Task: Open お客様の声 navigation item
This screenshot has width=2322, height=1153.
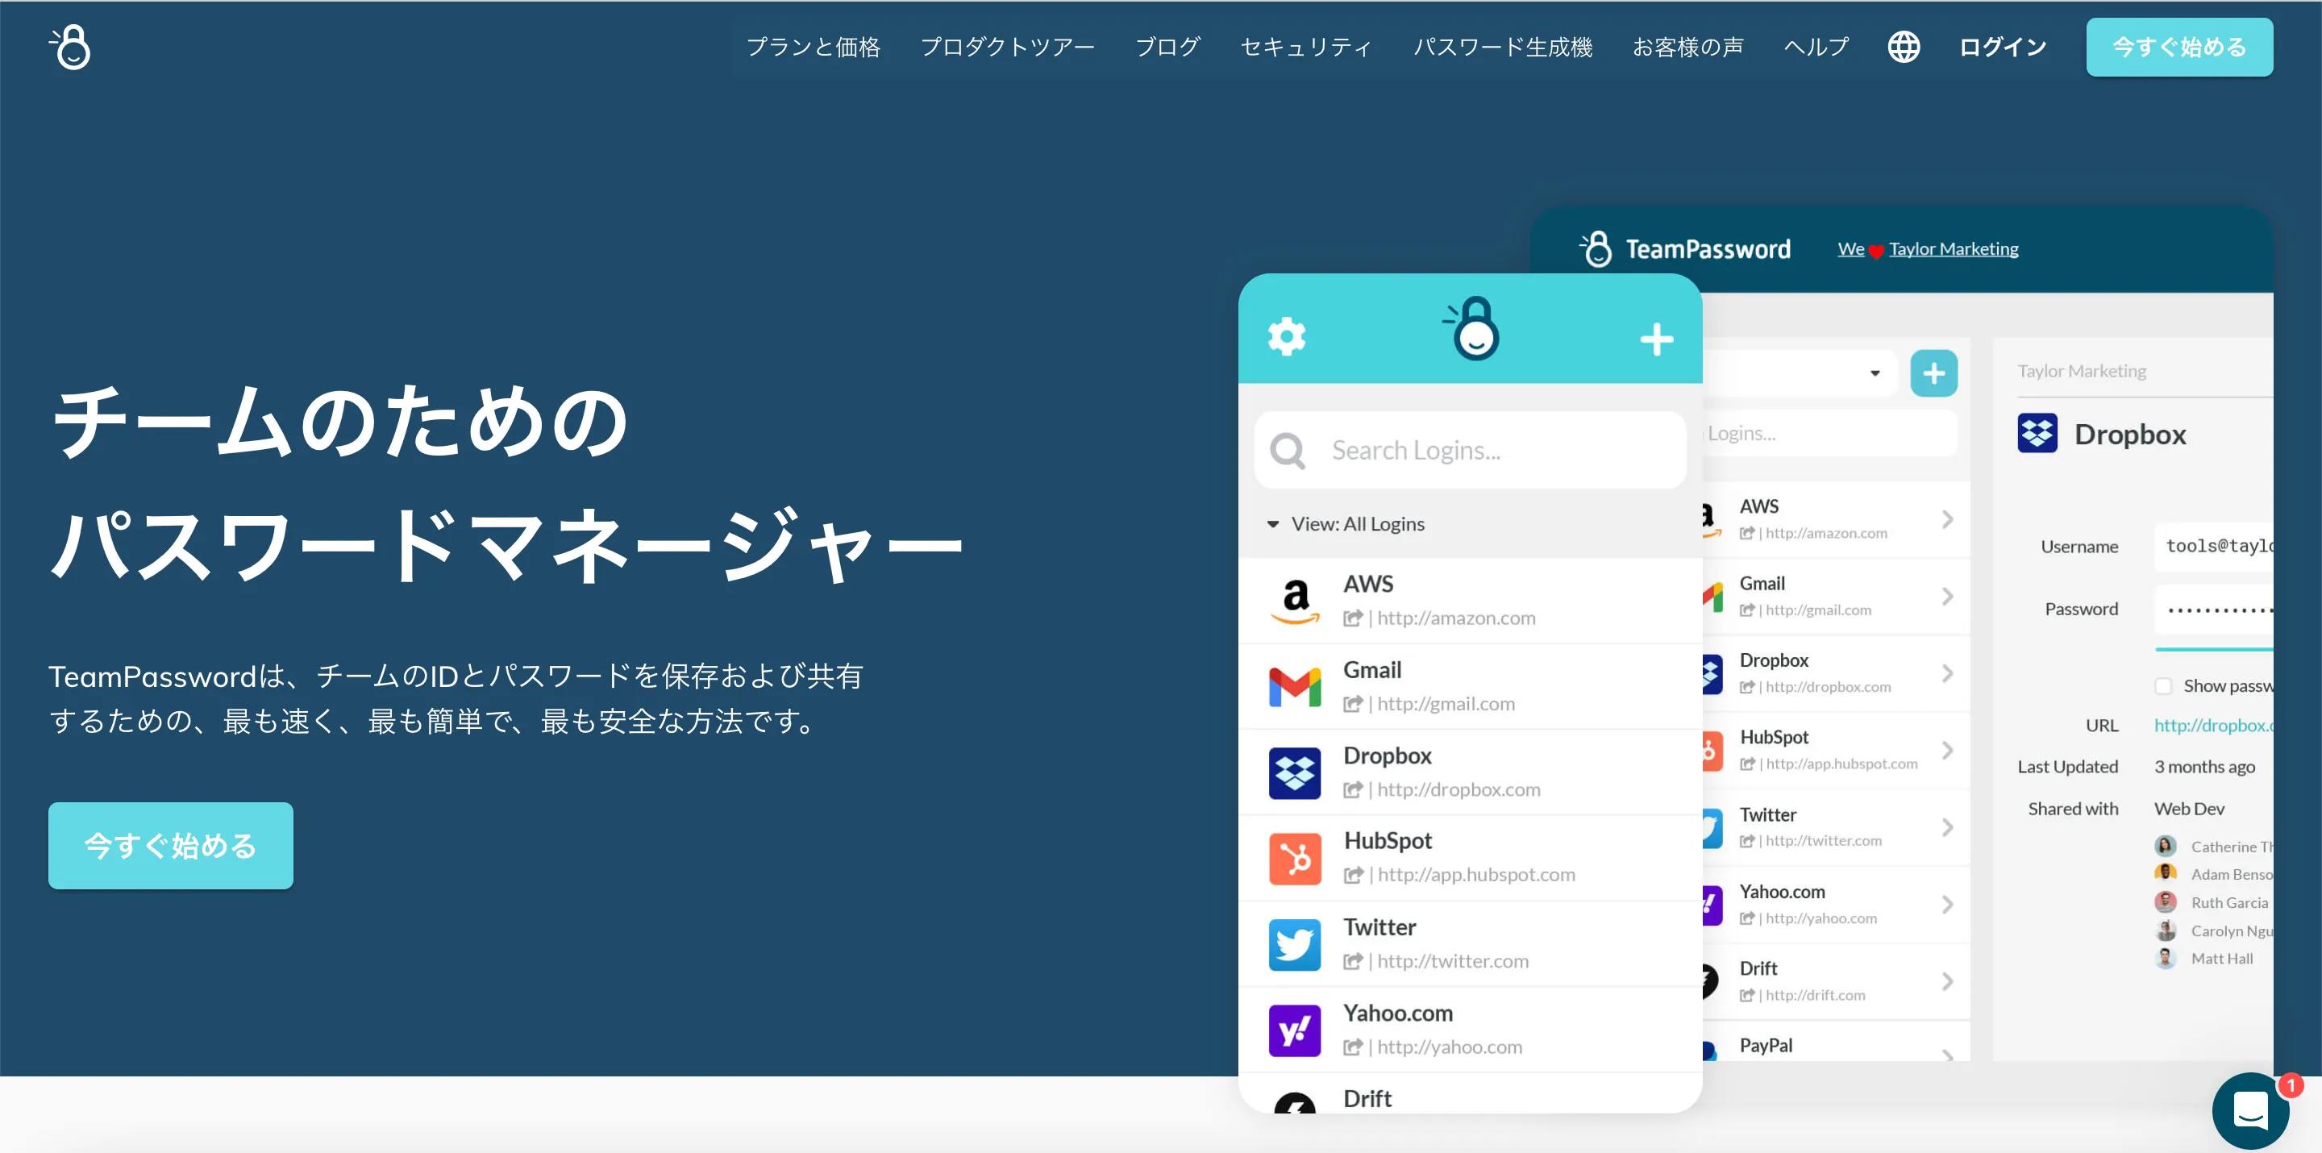Action: (x=1687, y=47)
